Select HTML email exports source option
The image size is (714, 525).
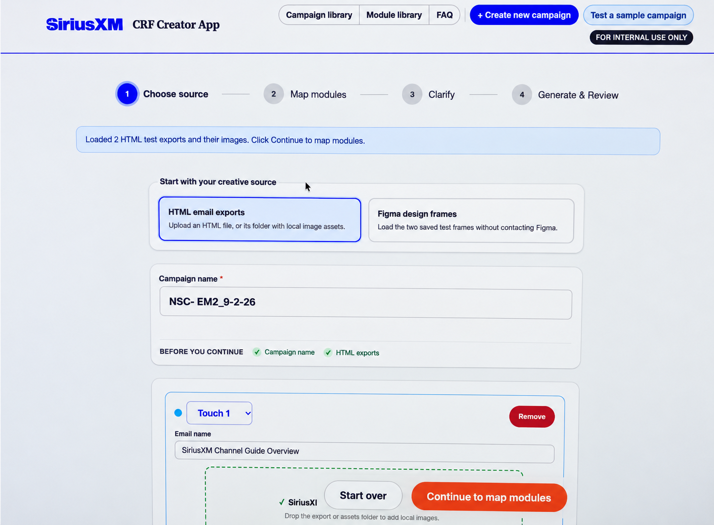tap(260, 219)
